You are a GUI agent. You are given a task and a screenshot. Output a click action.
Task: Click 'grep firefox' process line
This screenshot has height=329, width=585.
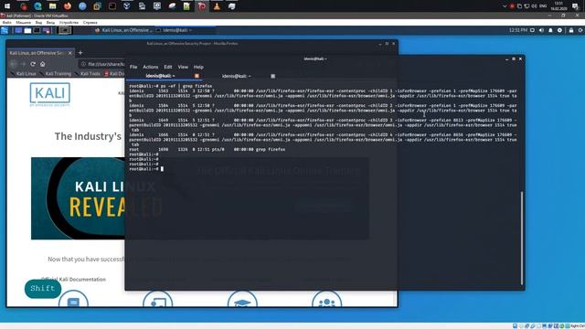[207, 150]
